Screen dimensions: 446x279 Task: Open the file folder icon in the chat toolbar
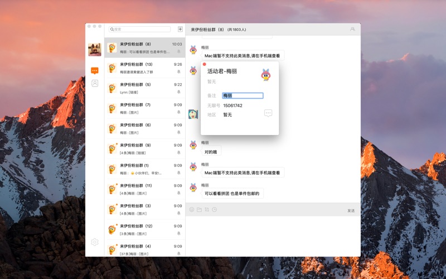tap(199, 210)
